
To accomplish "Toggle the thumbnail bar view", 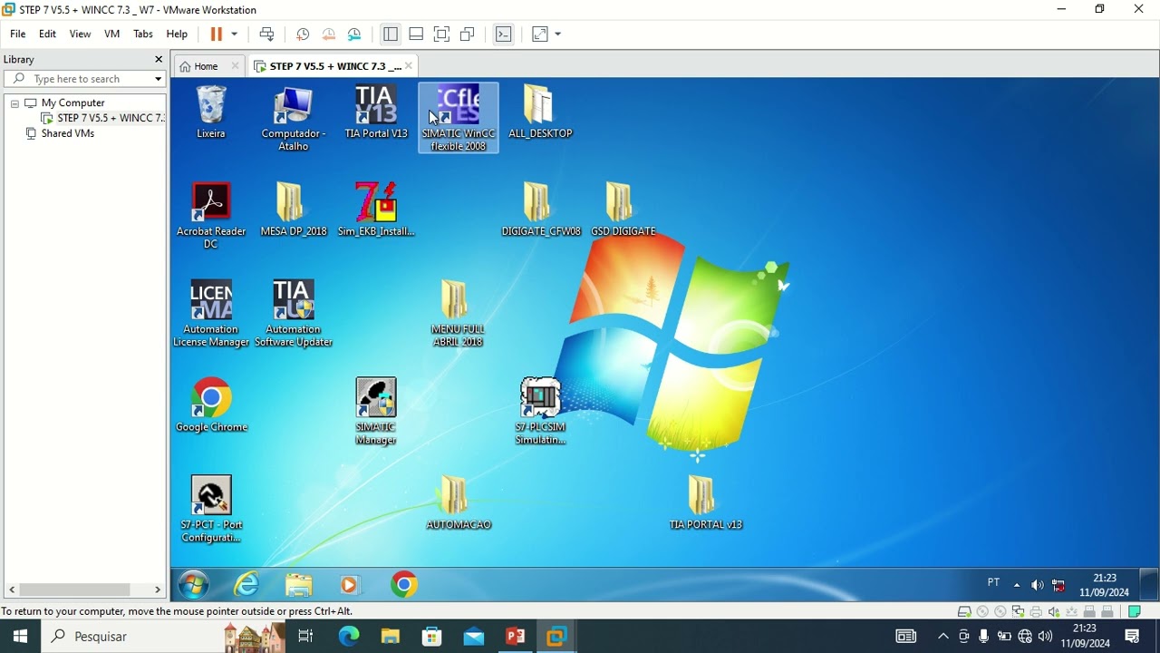I will point(416,34).
